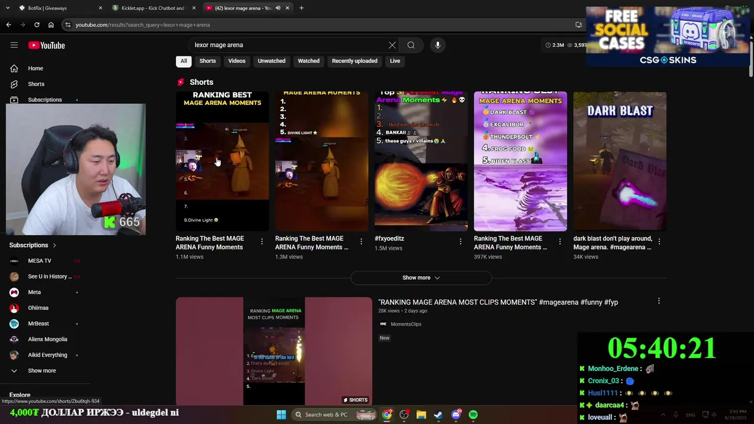Open the short thumbnail with 1.3M views
The height and width of the screenshot is (424, 754).
coord(322,161)
